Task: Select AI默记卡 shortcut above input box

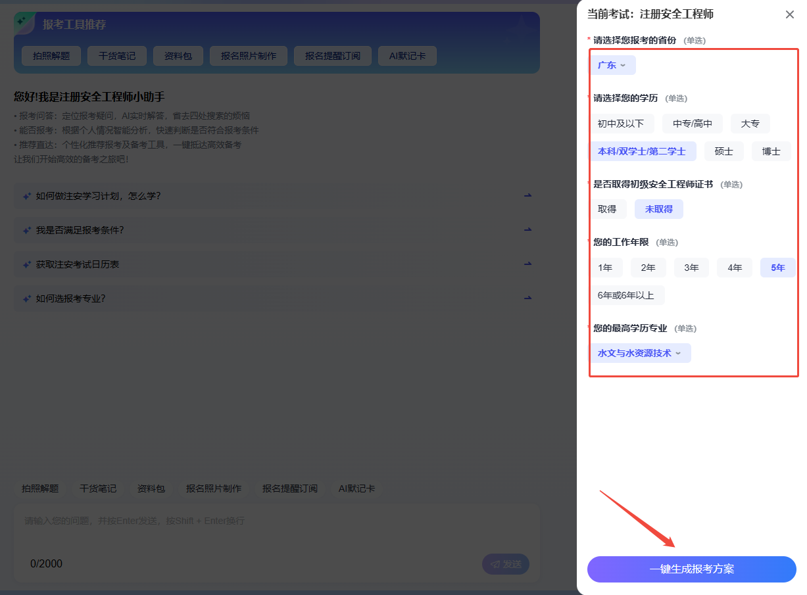Action: (356, 488)
